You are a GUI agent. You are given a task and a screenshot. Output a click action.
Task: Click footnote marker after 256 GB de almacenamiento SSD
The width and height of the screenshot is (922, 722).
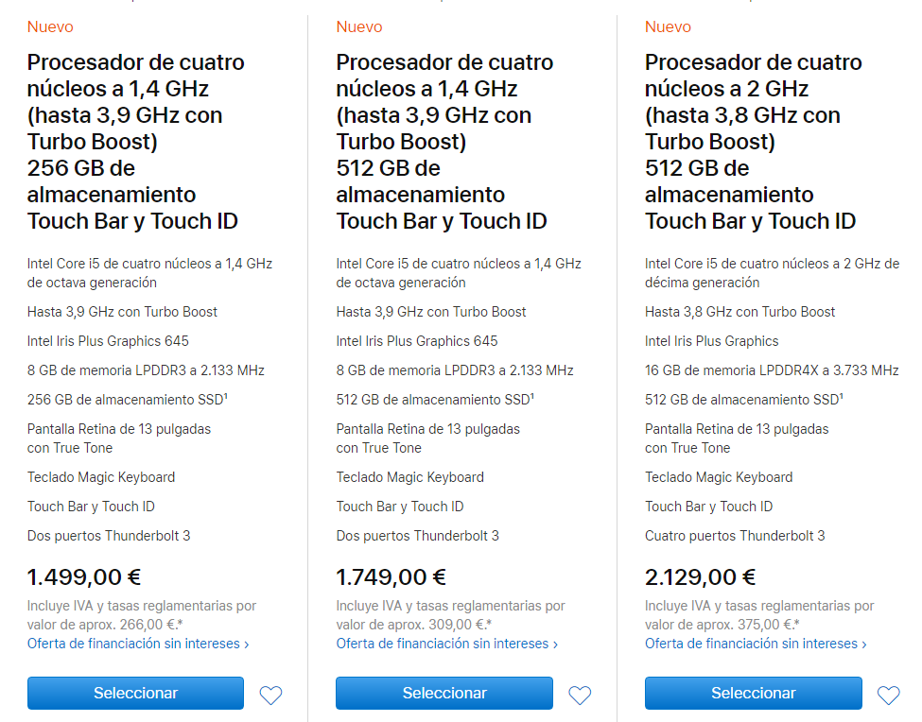point(226,397)
